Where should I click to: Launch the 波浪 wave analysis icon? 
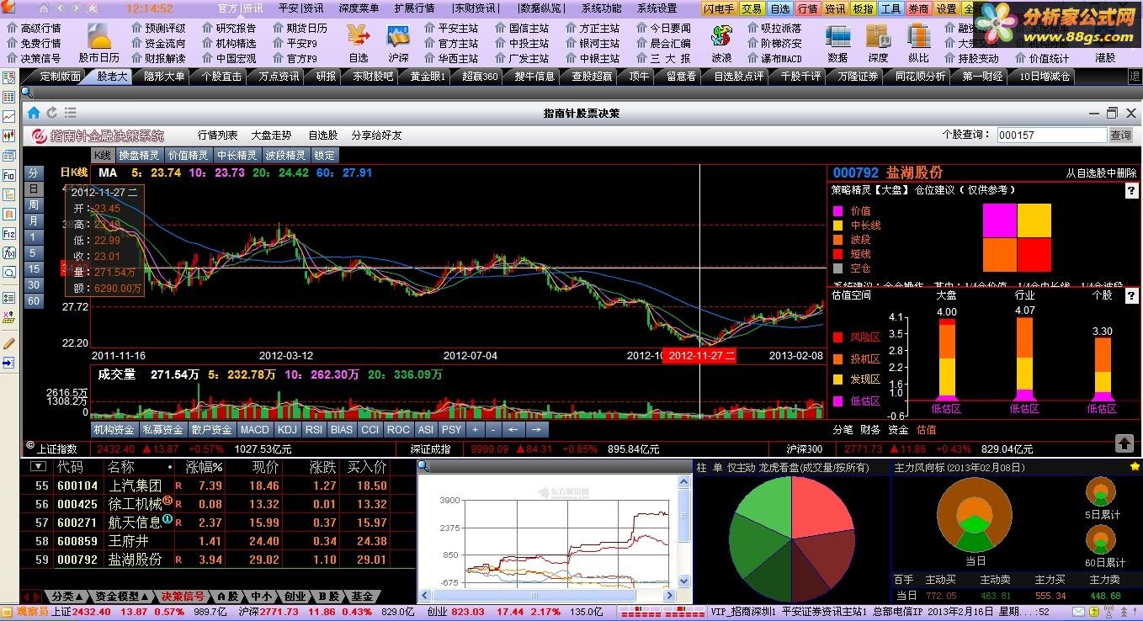721,36
